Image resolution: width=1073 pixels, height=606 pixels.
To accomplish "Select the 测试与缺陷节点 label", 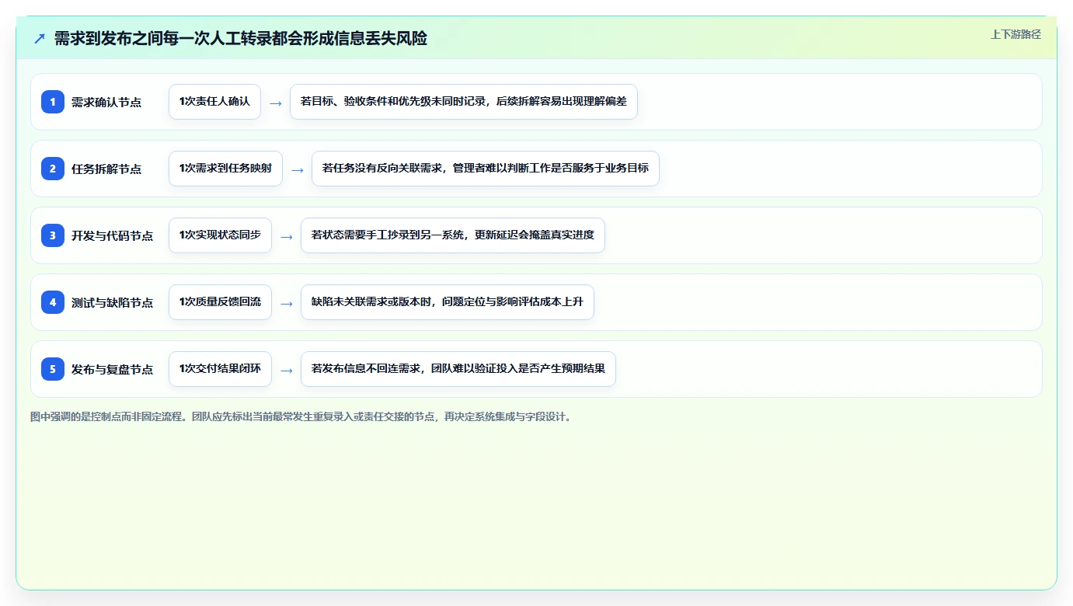I will pyautogui.click(x=113, y=302).
